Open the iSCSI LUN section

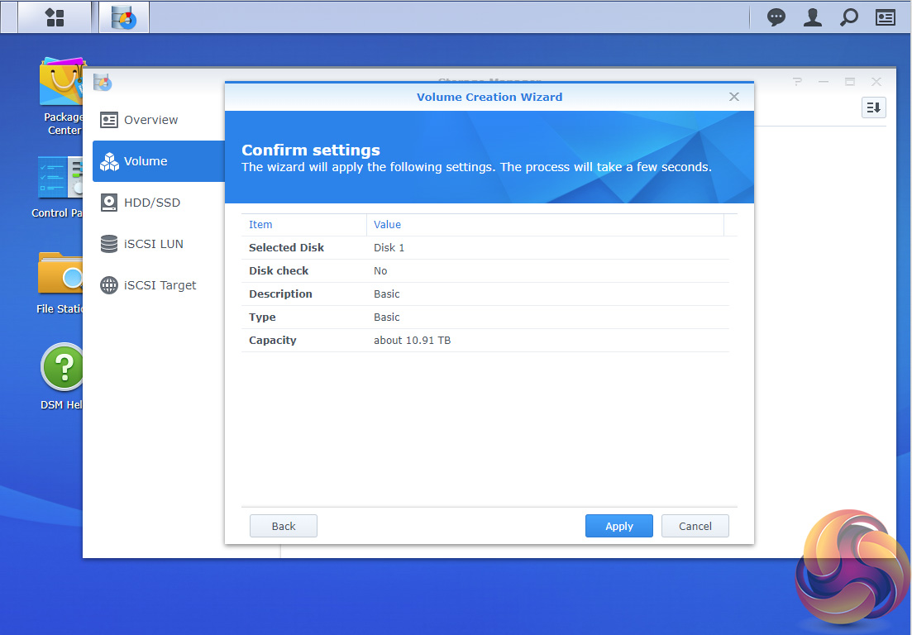[x=158, y=244]
